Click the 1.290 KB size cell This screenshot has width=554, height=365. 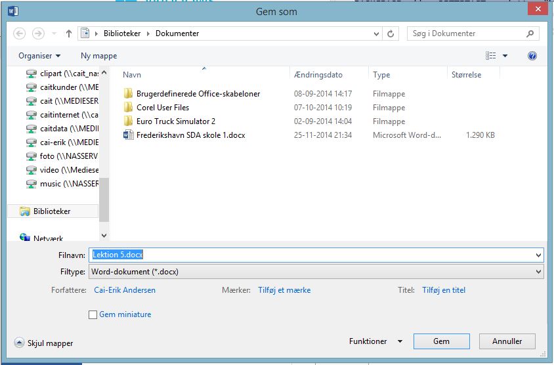pos(480,135)
